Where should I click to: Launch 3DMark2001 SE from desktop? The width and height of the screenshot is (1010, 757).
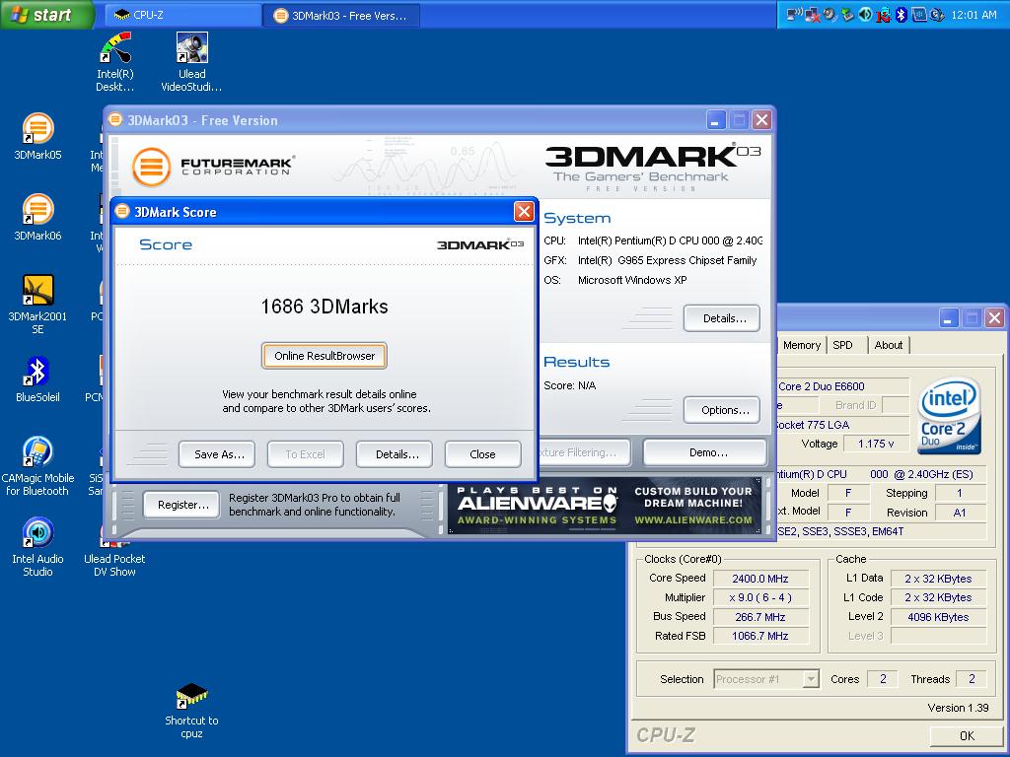tap(38, 304)
